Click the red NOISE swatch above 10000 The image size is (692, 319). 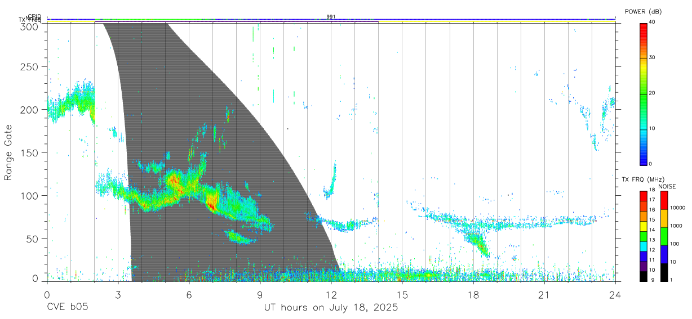tap(664, 200)
